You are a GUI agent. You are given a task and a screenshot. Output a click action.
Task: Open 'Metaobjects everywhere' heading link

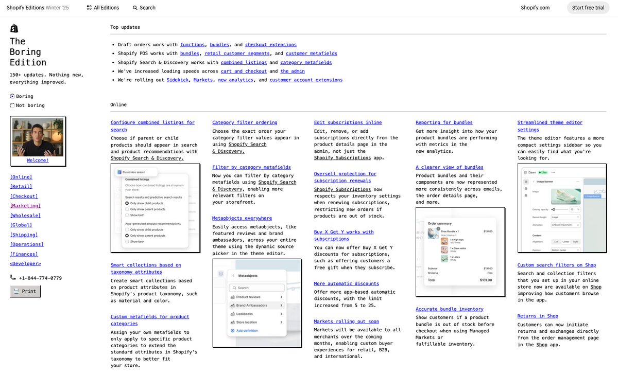242,218
